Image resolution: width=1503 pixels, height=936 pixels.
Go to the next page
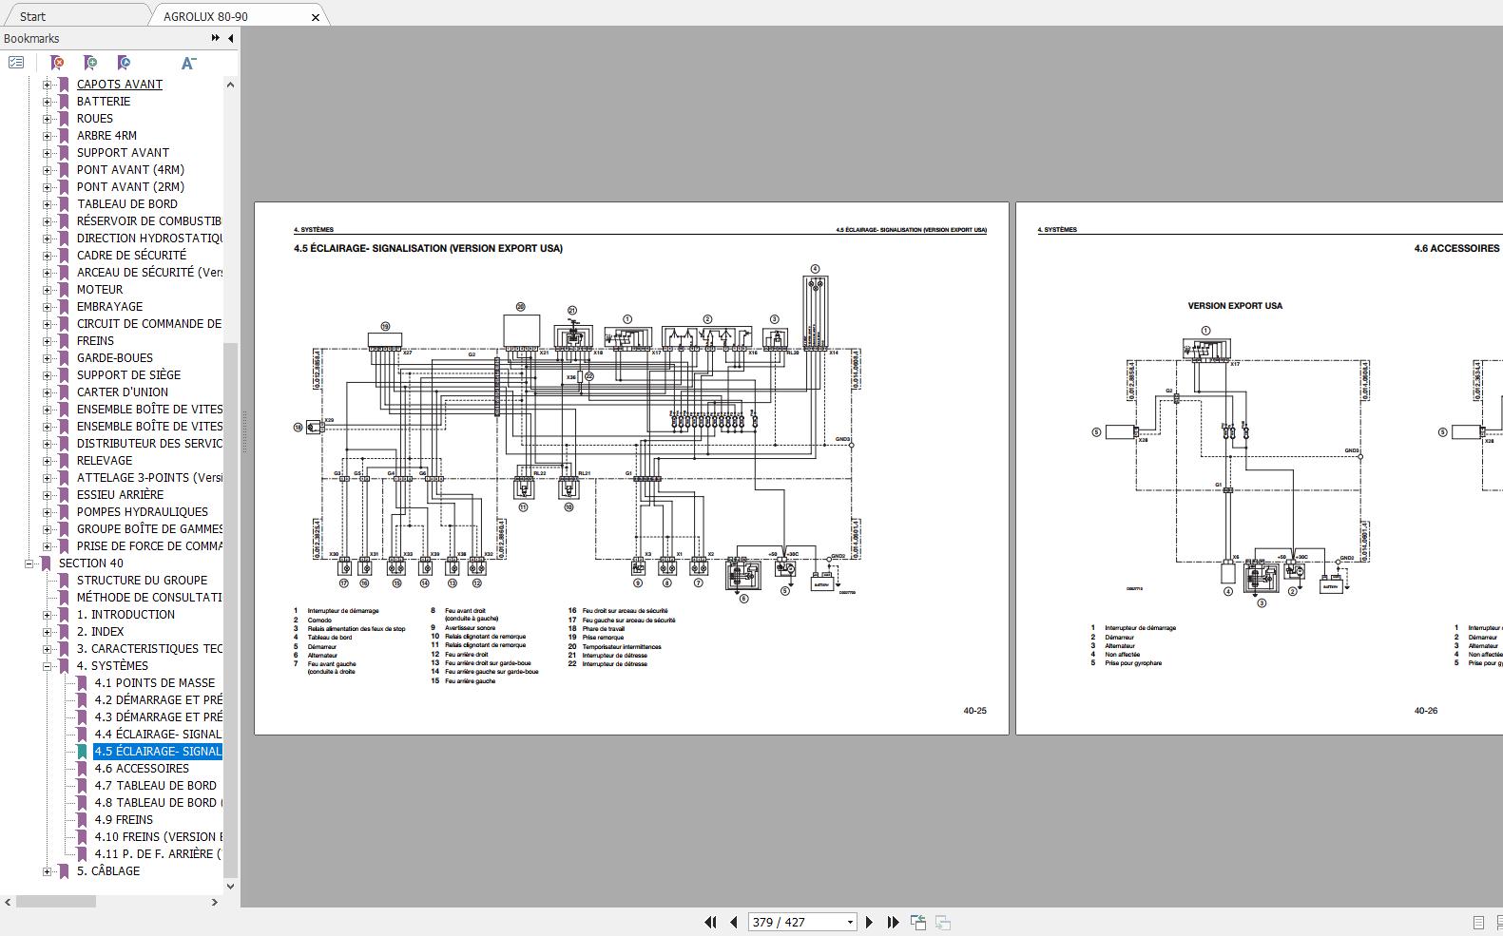click(x=869, y=922)
